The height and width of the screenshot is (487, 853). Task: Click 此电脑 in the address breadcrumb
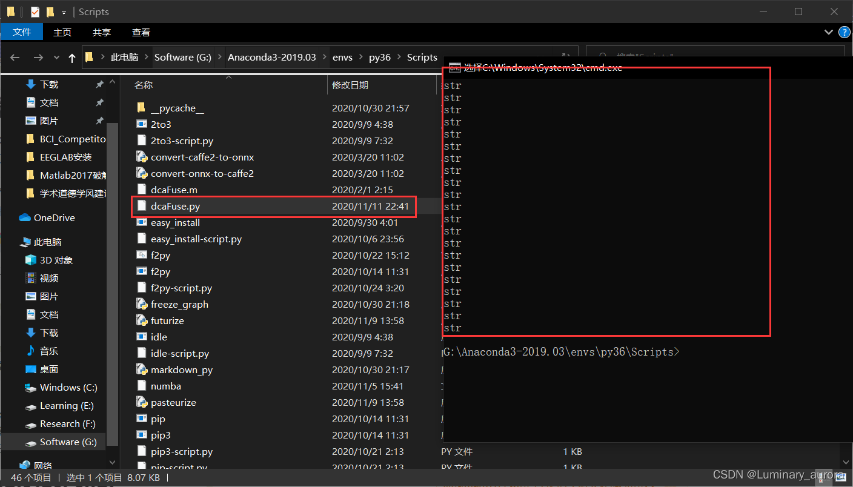tap(124, 58)
